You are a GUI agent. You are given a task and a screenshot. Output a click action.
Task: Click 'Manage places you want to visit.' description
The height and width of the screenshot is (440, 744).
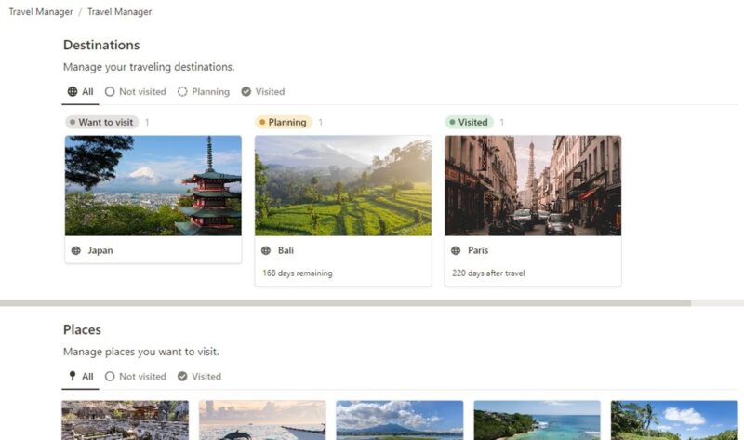tap(141, 352)
